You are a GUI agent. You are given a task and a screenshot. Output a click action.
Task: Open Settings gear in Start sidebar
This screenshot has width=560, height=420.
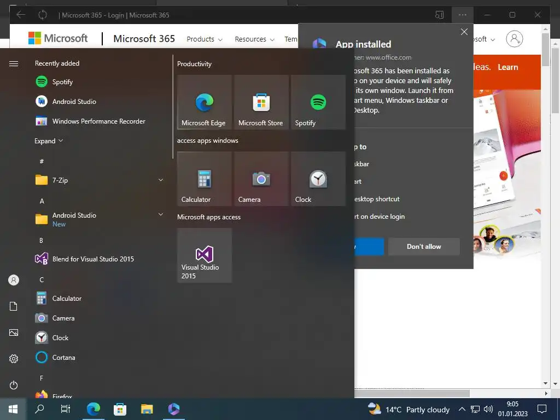14,359
